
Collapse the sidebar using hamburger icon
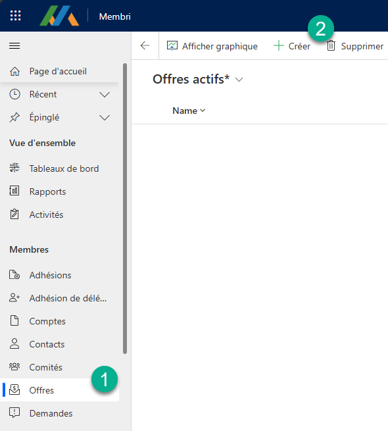click(14, 45)
